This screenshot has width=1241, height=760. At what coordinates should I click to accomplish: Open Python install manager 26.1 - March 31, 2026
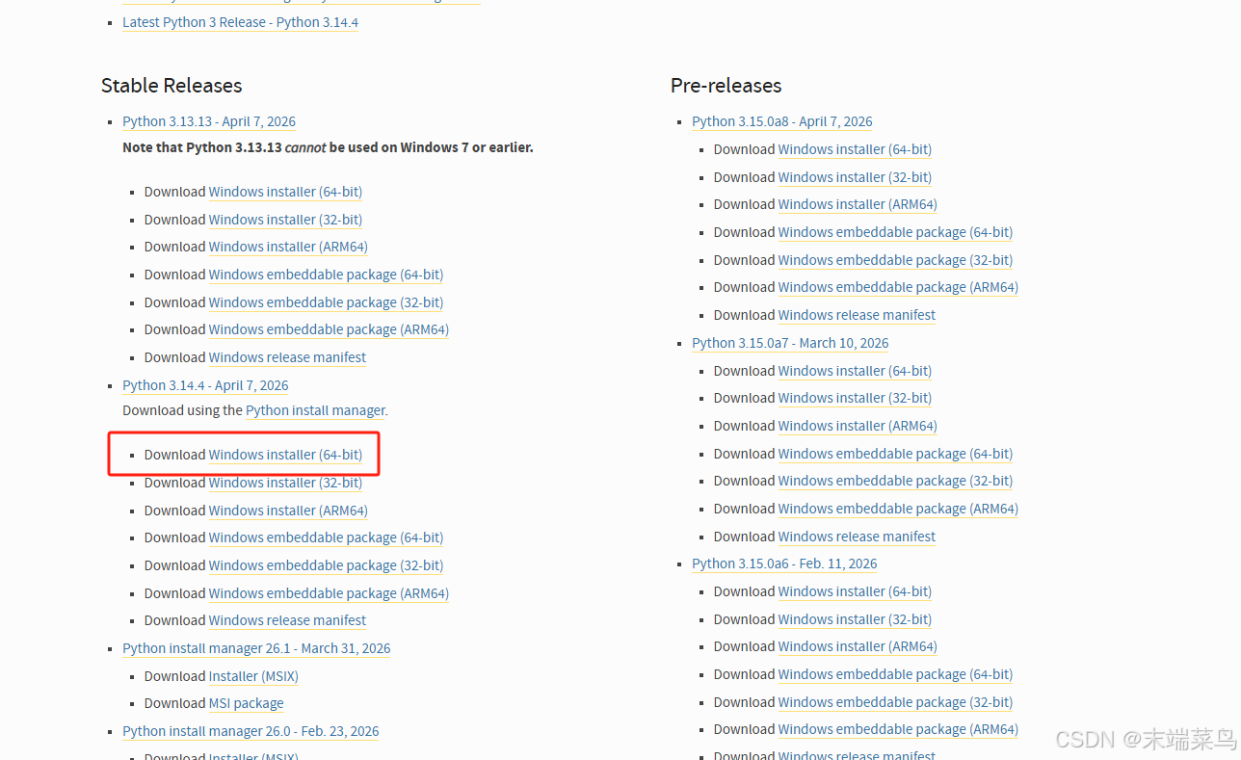tap(256, 648)
